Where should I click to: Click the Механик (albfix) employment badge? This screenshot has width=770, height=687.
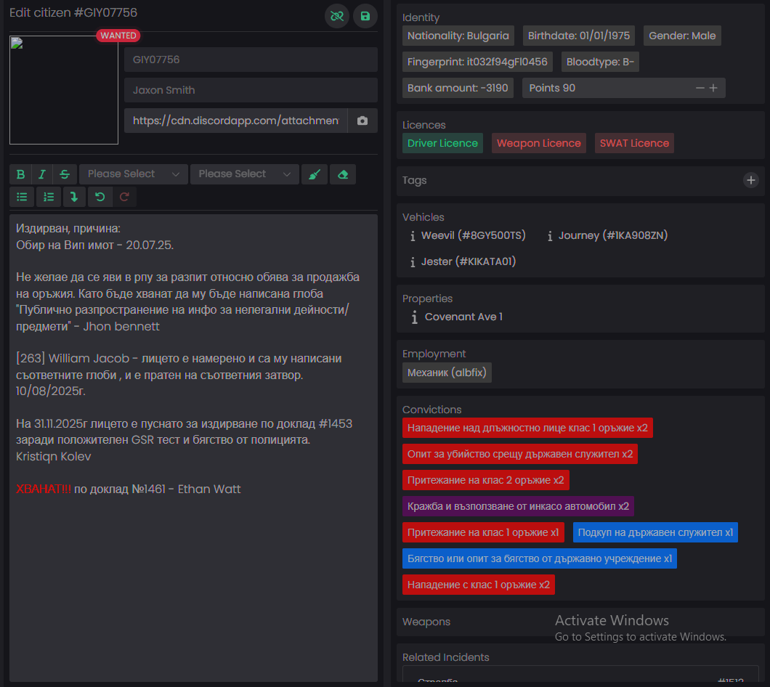click(x=447, y=373)
